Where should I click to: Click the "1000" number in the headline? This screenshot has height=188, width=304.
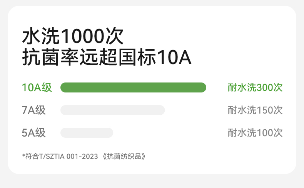pos(82,37)
